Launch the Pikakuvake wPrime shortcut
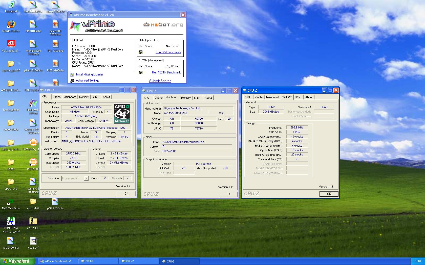Viewport: 425px width, 265px height. coord(33,107)
